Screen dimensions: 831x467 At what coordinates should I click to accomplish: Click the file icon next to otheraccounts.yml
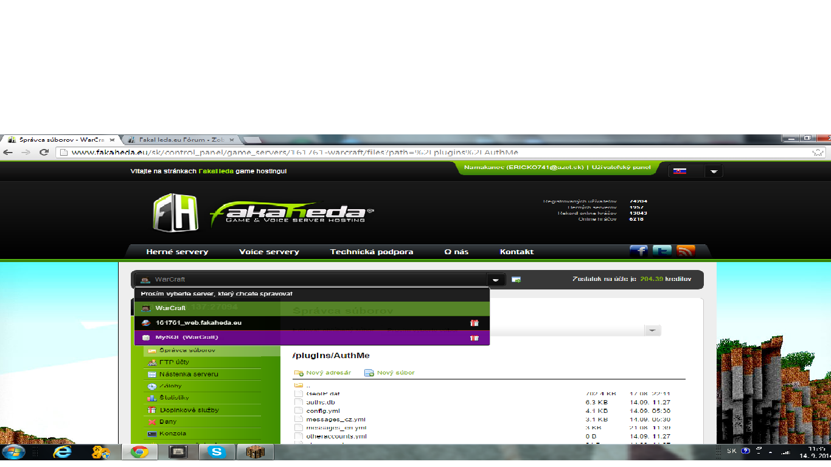point(299,436)
